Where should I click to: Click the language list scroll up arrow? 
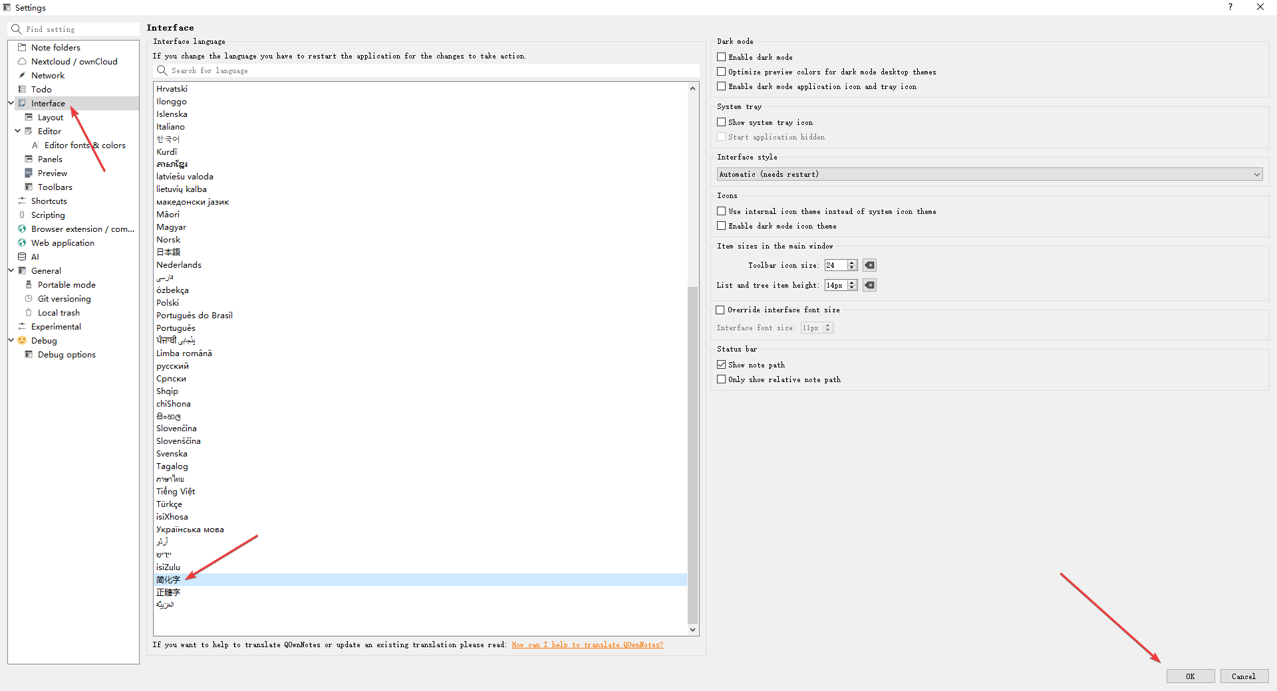pos(692,88)
